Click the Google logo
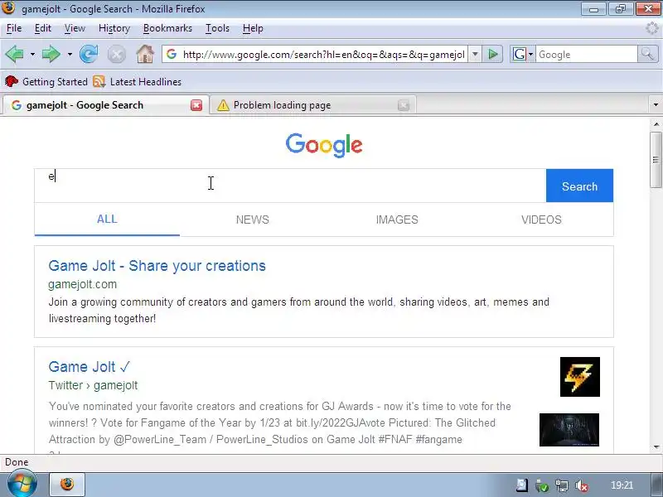The width and height of the screenshot is (663, 497). point(324,144)
